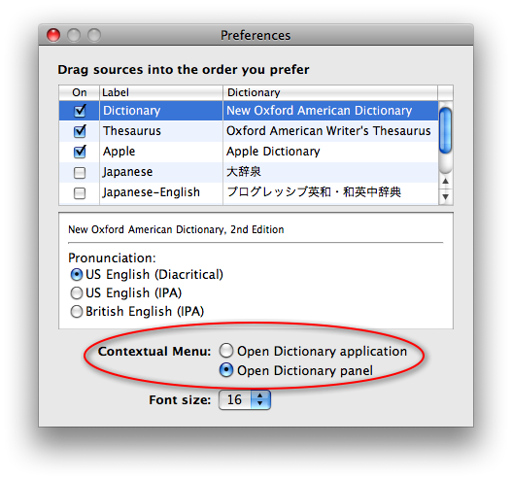This screenshot has width=512, height=480.
Task: Click the highlighted 'Dictionary' label cell
Action: 161,111
